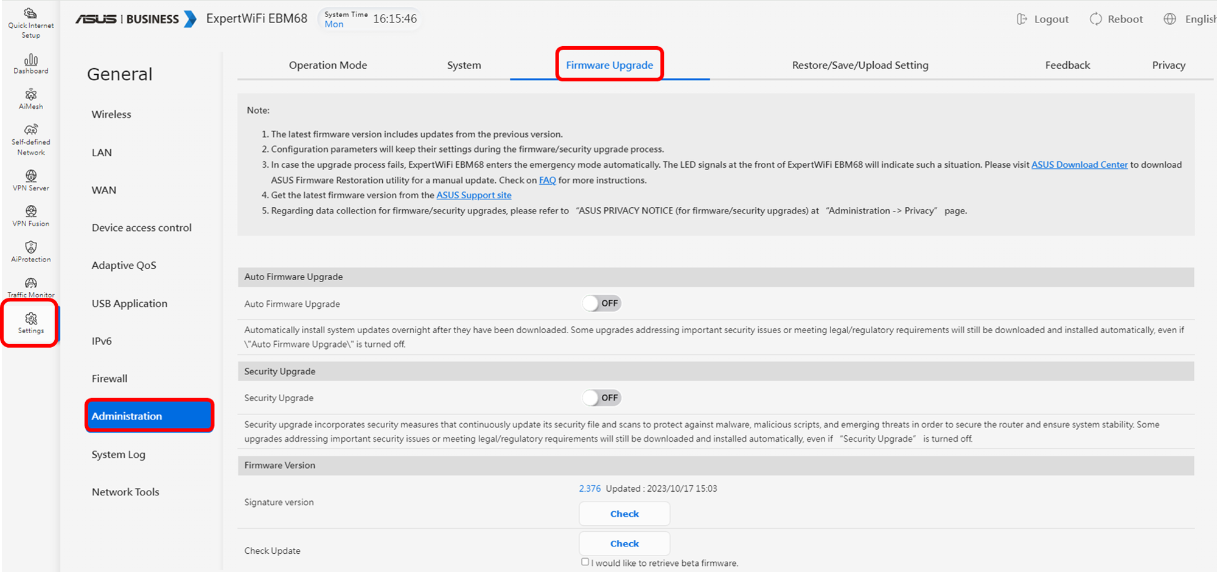Open the Dashboard panel
The height and width of the screenshot is (572, 1217).
[x=30, y=62]
